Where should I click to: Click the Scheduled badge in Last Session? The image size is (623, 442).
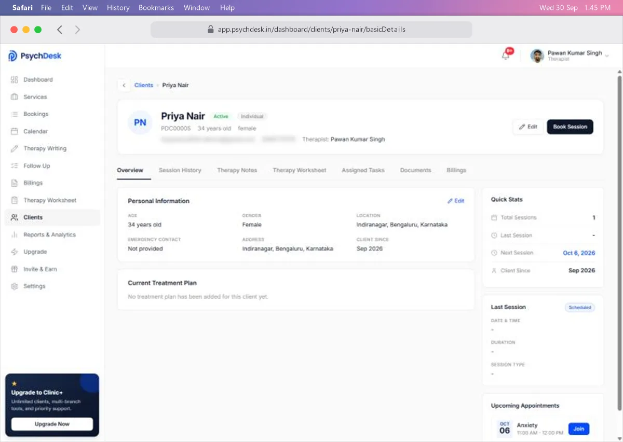580,308
